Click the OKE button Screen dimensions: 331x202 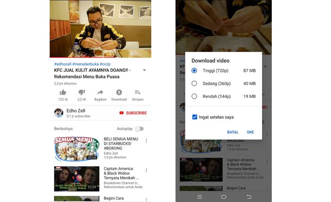[250, 132]
